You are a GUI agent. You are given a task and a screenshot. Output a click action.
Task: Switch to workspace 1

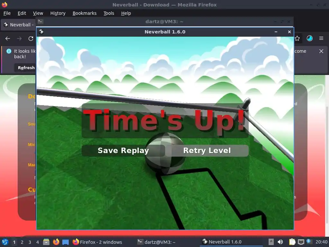(x=14, y=242)
